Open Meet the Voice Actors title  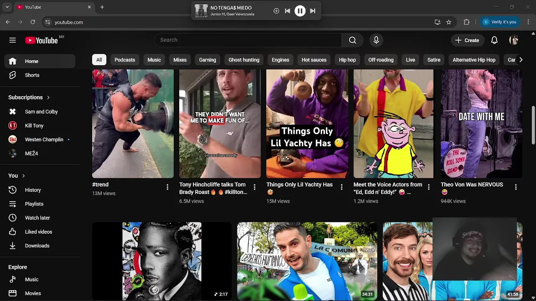coord(388,188)
